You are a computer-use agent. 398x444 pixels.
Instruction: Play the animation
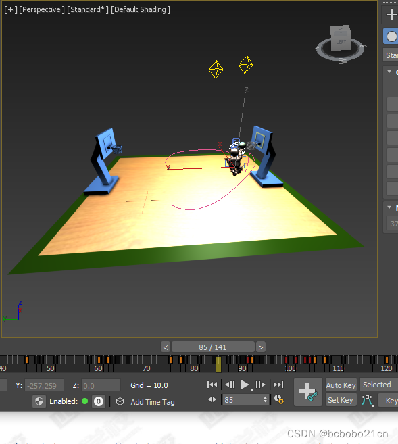point(245,385)
